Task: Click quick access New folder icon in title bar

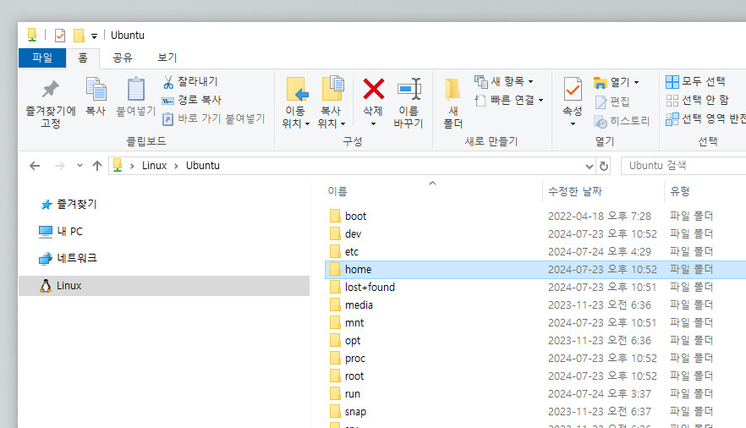Action: coord(79,36)
